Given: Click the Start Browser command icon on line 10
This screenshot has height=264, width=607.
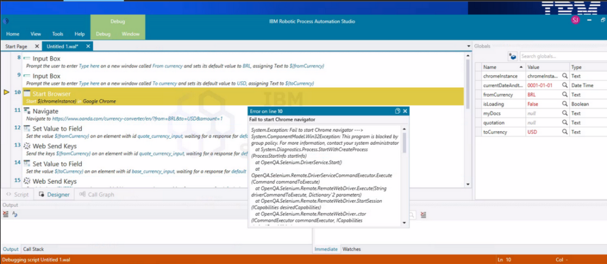Looking at the screenshot, I should 27,94.
